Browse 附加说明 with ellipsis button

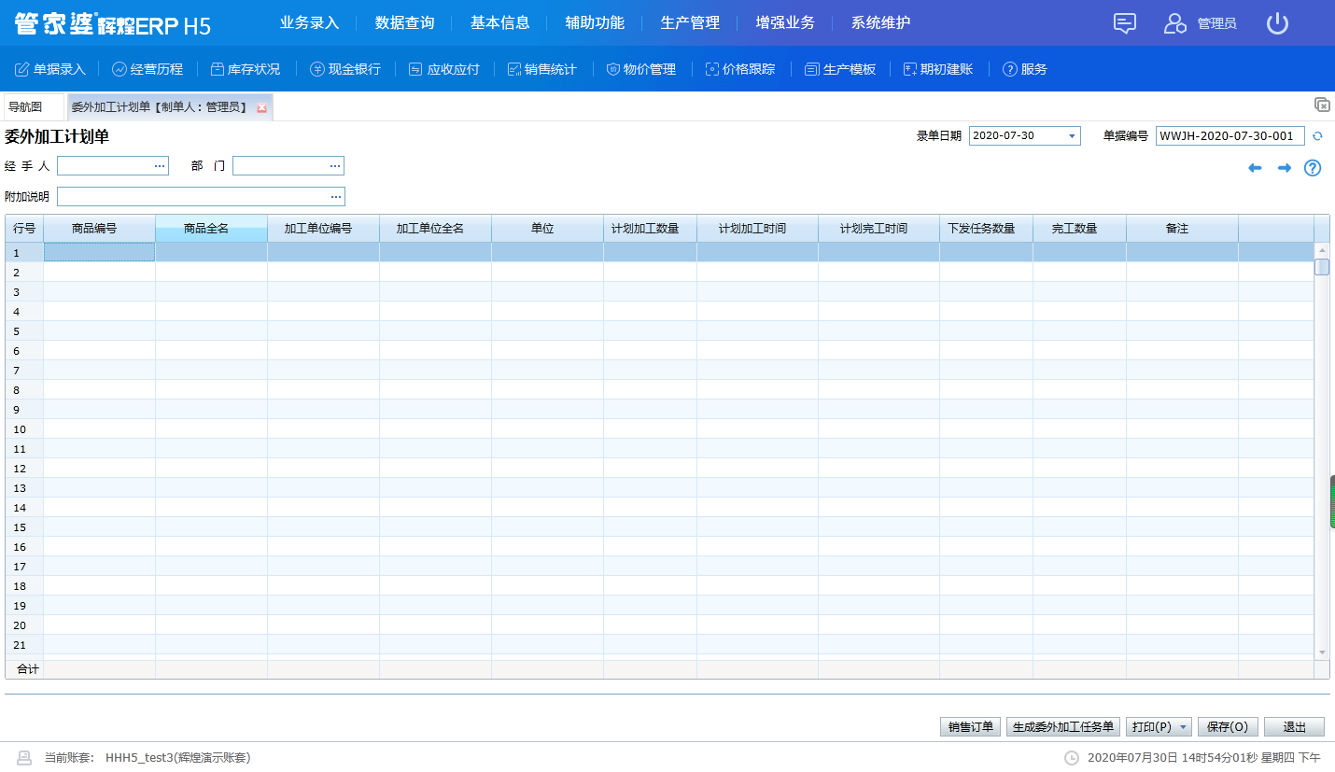[336, 197]
